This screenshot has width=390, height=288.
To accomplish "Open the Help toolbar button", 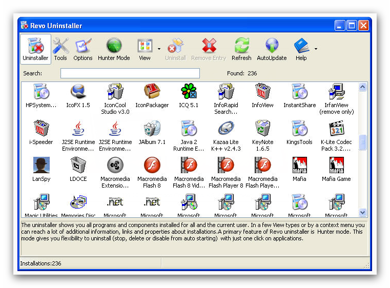I will point(301,49).
